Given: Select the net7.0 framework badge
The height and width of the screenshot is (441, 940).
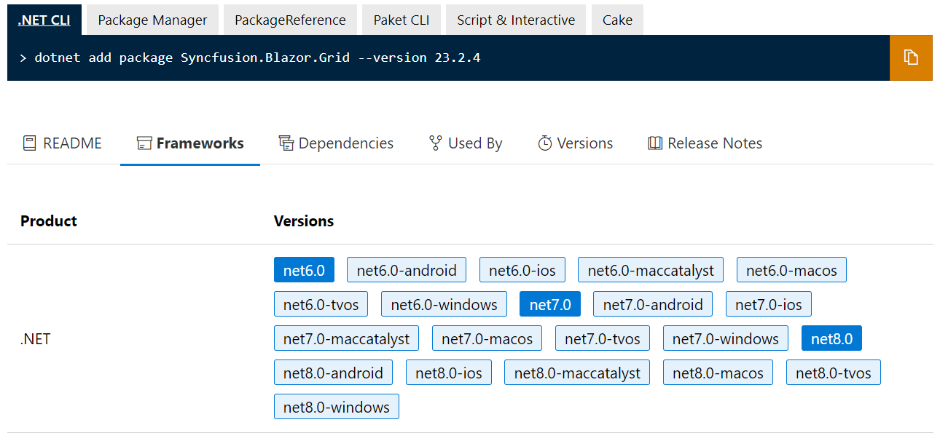Looking at the screenshot, I should click(x=549, y=303).
